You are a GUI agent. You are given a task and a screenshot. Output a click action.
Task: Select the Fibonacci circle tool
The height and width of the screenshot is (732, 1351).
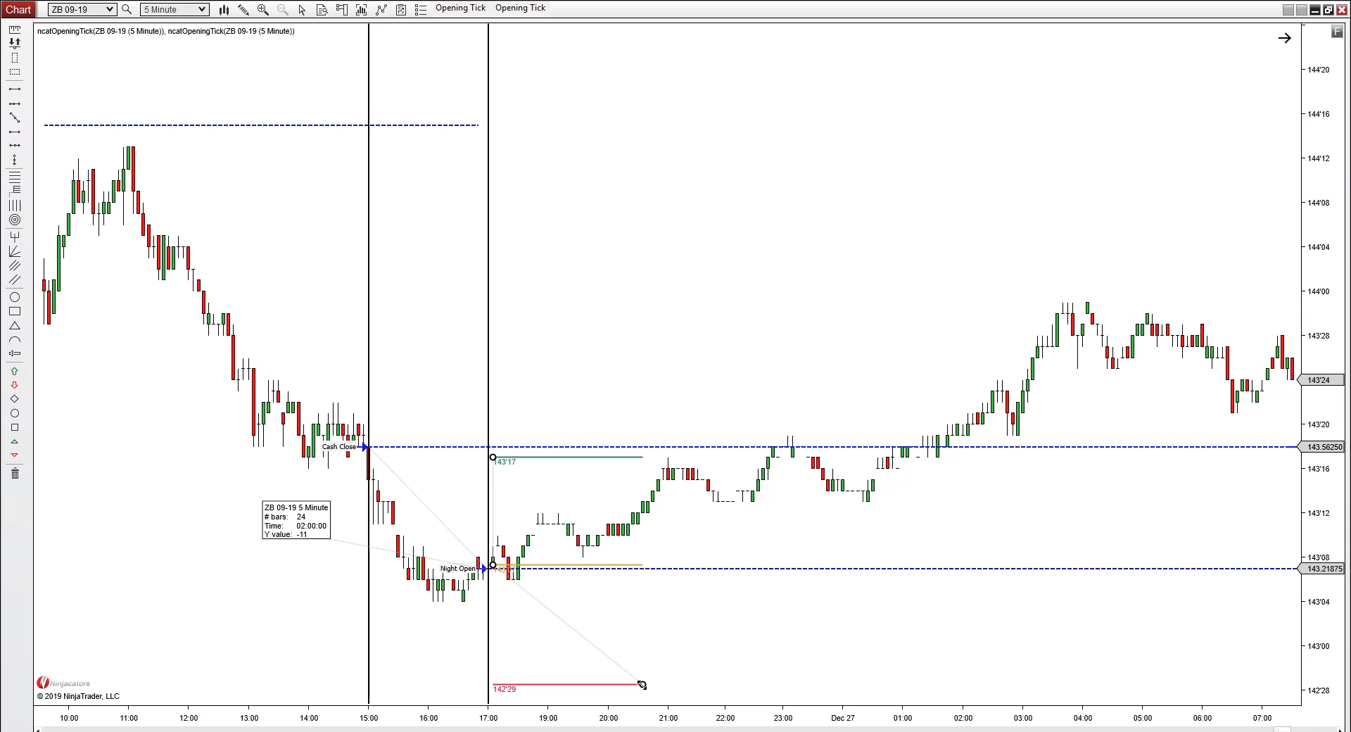[15, 220]
